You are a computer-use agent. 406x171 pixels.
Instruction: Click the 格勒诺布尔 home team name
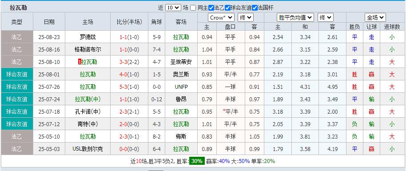(x=88, y=49)
